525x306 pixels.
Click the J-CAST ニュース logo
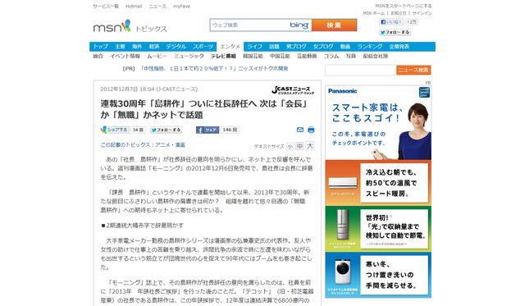tap(293, 90)
